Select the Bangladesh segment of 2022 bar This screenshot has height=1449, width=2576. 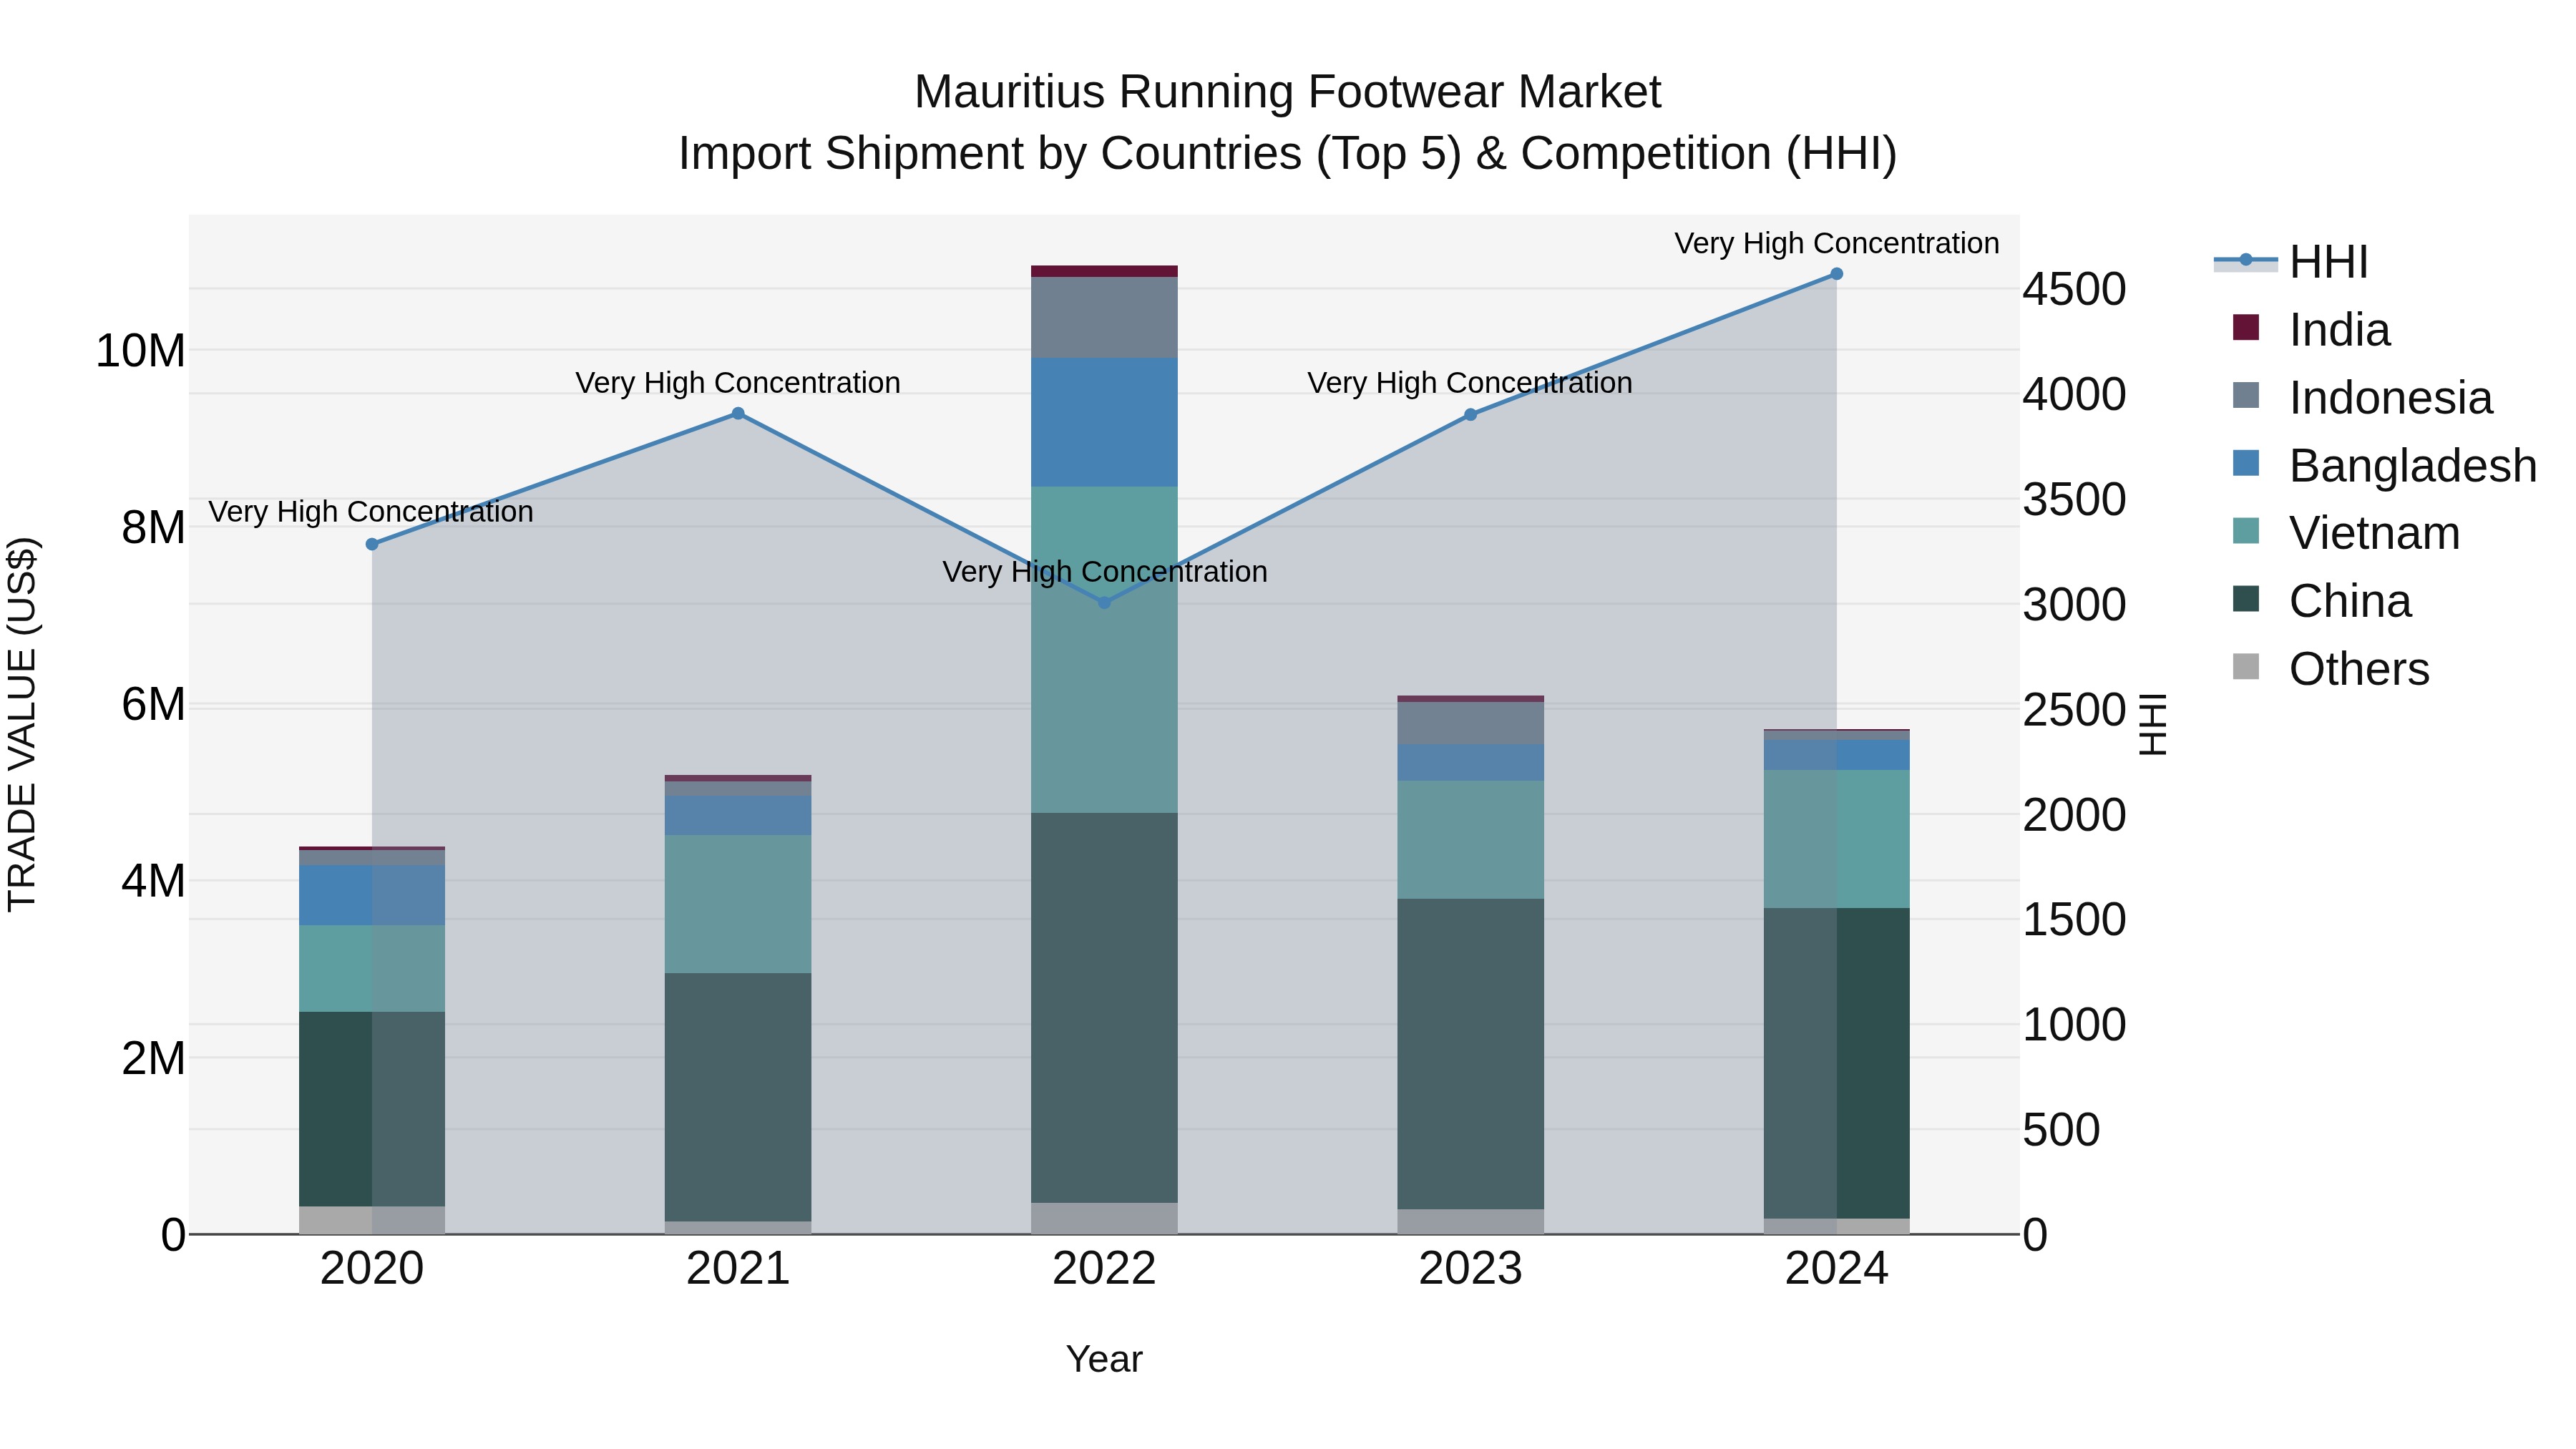tap(1104, 423)
